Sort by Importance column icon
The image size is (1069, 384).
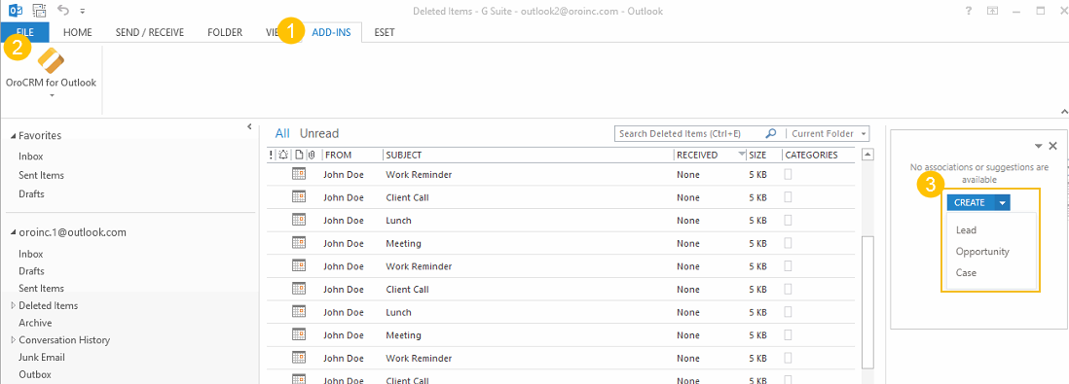coord(271,156)
